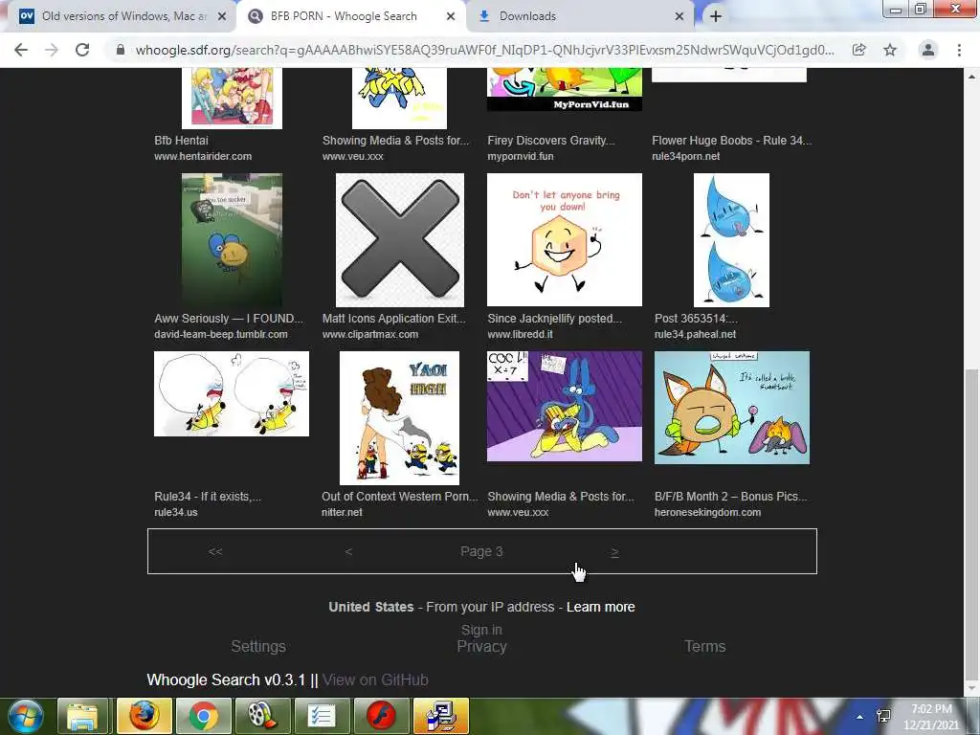Open Aww Seriously — I FOUND result title
980x735 pixels.
[x=229, y=318]
